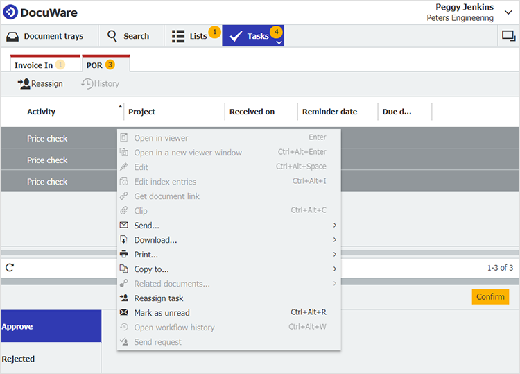The image size is (520, 374).
Task: Click the window layout icon at top right
Action: coord(508,36)
